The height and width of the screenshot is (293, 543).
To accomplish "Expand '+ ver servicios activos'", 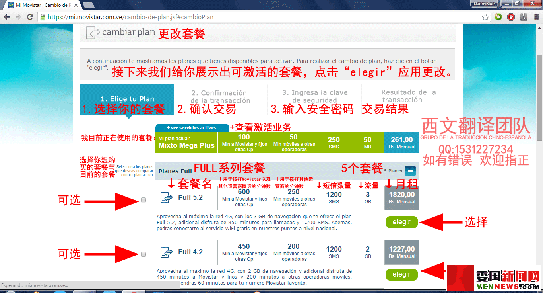I will click(x=192, y=128).
